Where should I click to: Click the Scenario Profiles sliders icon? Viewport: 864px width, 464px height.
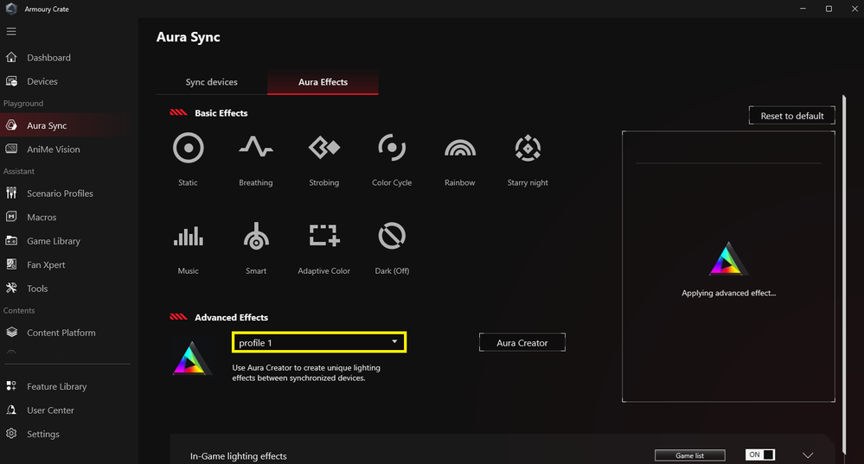coord(11,194)
